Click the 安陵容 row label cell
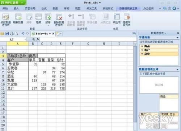This screenshot has width=181, height=131. (18, 68)
